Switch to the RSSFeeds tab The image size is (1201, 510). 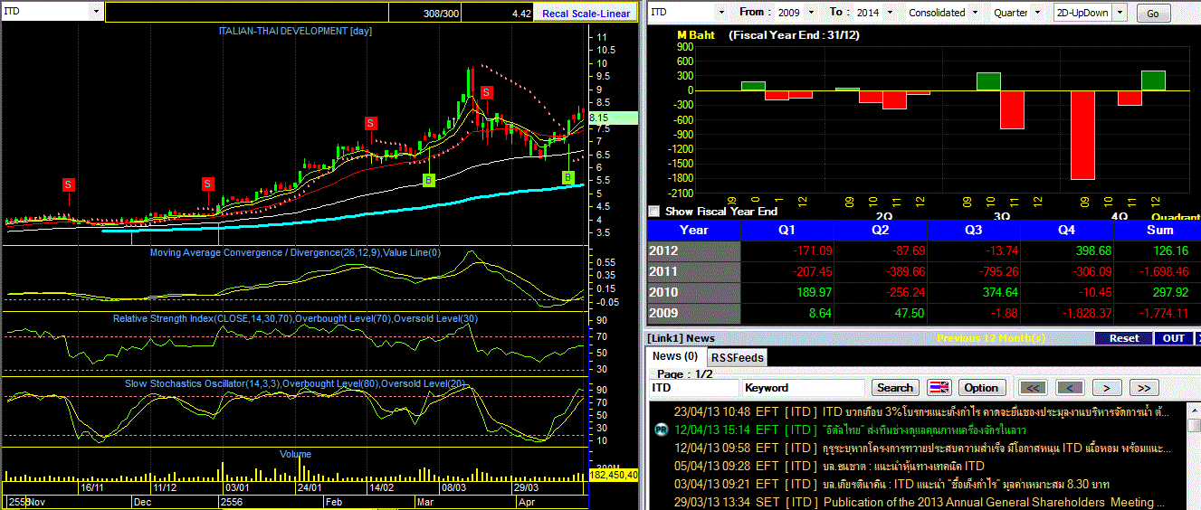pyautogui.click(x=736, y=357)
